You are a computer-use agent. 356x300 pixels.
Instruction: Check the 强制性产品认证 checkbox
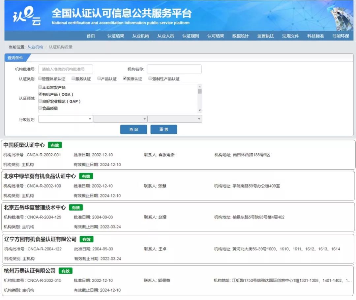[150, 78]
